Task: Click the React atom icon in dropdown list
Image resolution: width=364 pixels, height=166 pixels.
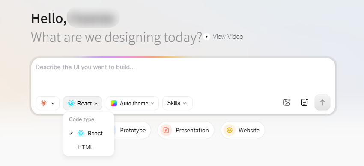Action: 81,133
